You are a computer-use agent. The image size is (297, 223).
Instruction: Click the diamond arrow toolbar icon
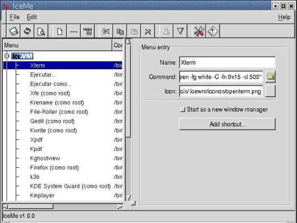point(213,31)
